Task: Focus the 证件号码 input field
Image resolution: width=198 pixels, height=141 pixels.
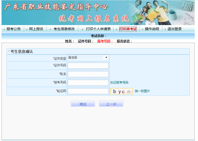Action: [88, 65]
